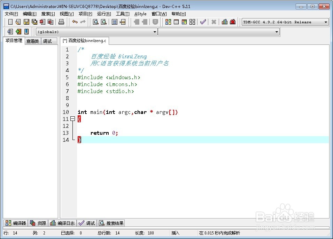The height and width of the screenshot is (239, 333).
Task: Click the Rebuild All icon
Action: [192, 22]
